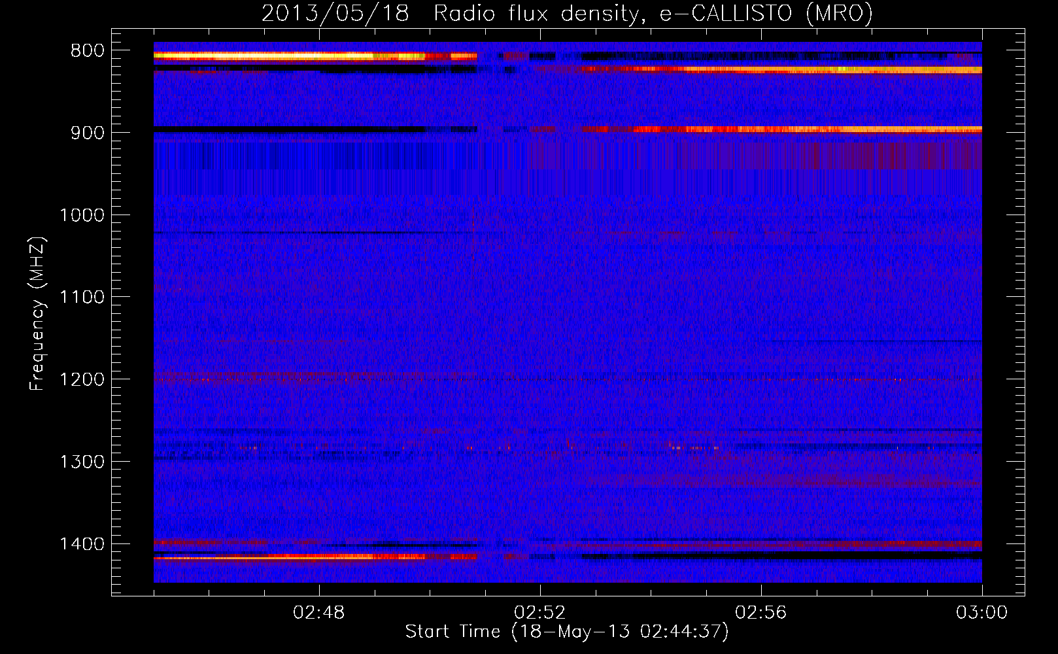This screenshot has height=654, width=1058.
Task: Click the 1300 frequency tick label
Action: [82, 462]
